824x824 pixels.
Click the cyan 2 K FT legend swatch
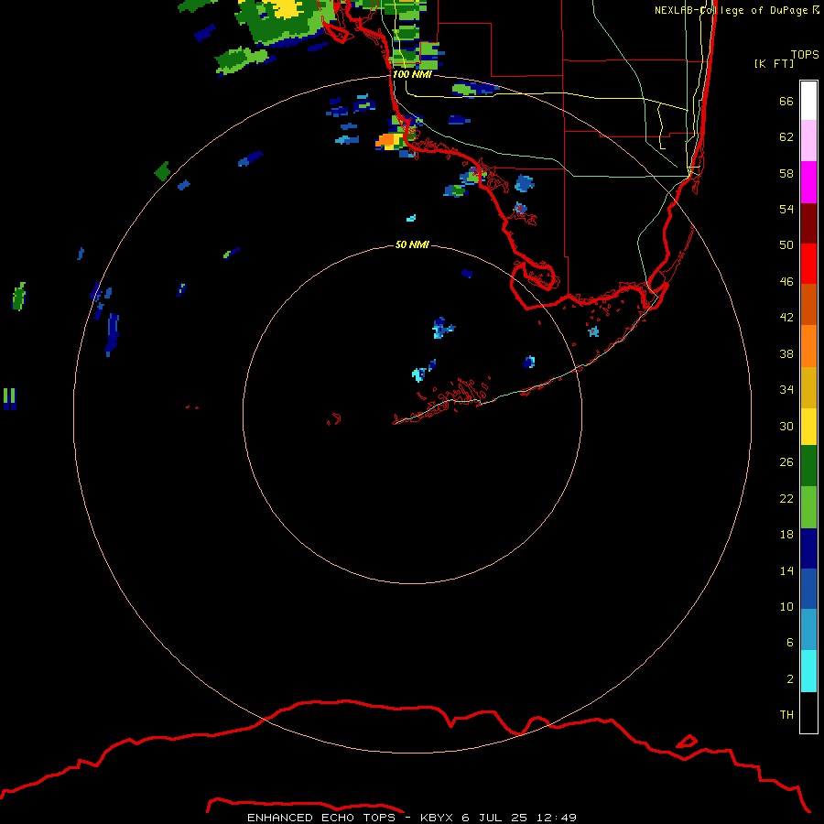pyautogui.click(x=808, y=671)
